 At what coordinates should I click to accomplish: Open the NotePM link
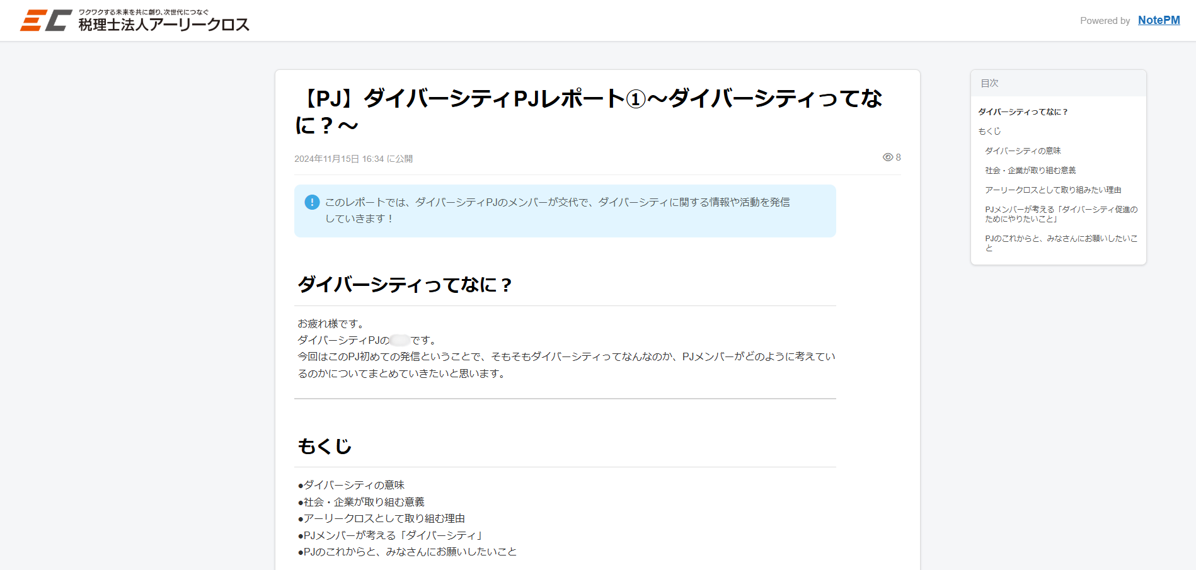1159,20
